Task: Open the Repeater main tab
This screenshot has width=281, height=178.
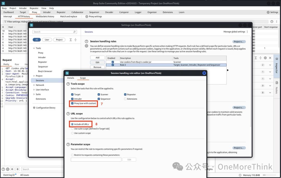Action: click(x=61, y=12)
